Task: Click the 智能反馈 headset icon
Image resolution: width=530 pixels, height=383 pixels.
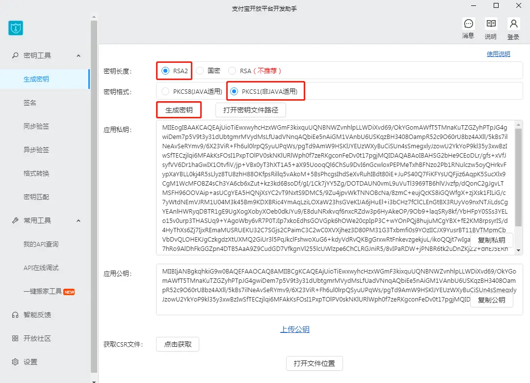Action: (x=15, y=315)
